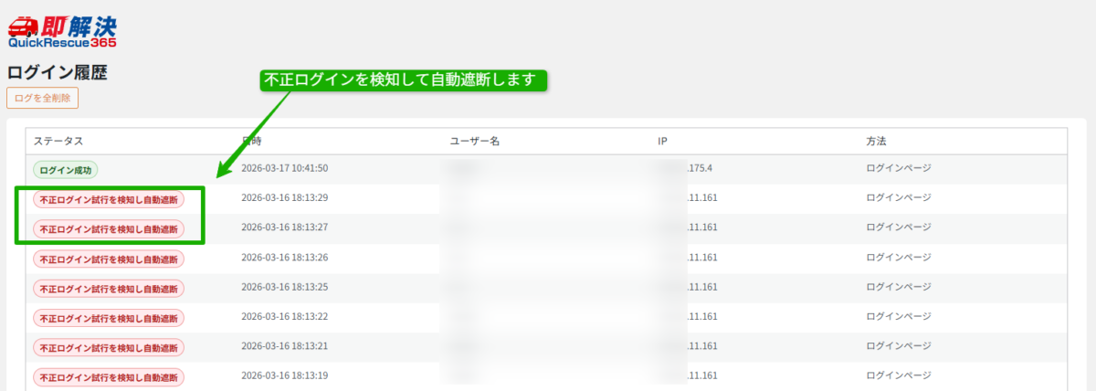This screenshot has height=391, width=1096.
Task: Click the ステータス column header
Action: pos(58,142)
